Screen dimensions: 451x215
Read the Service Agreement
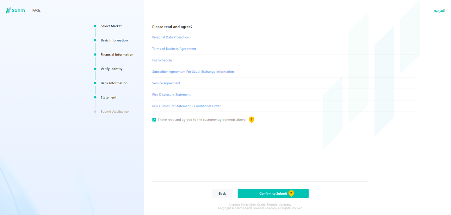pyautogui.click(x=166, y=83)
